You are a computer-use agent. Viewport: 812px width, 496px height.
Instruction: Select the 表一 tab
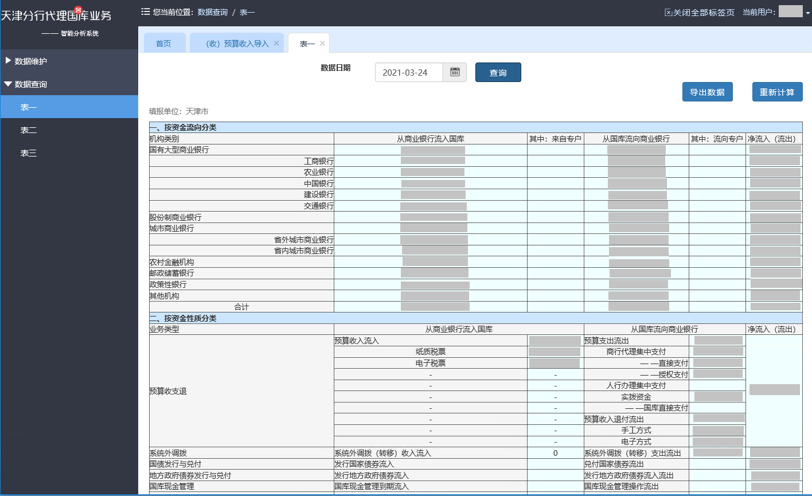pos(308,44)
